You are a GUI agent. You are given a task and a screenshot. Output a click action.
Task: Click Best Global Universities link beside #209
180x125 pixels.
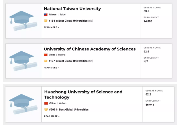[x=74, y=110]
